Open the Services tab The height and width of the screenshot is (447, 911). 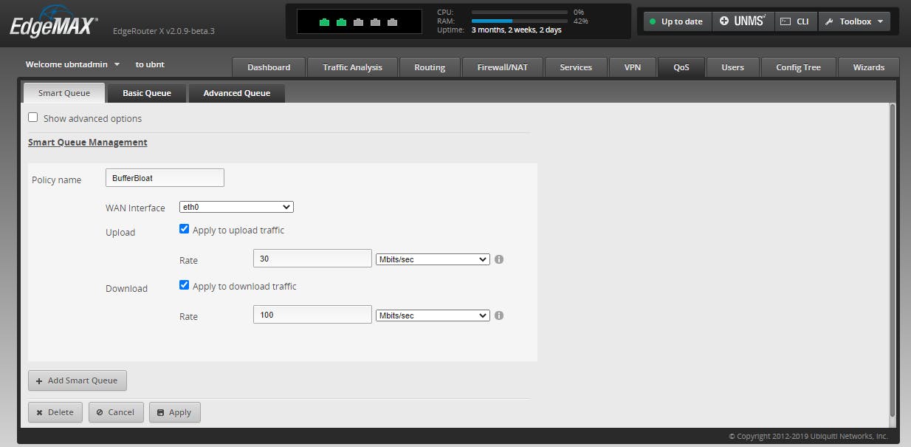pos(576,67)
